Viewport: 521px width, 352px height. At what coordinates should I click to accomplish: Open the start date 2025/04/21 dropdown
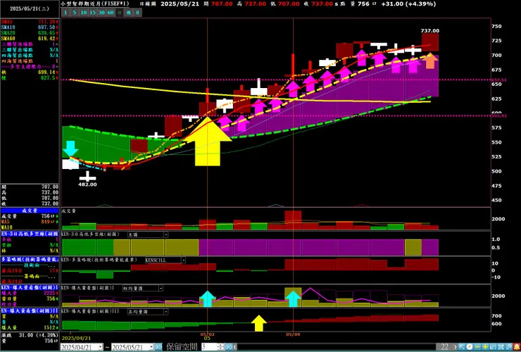(101, 347)
